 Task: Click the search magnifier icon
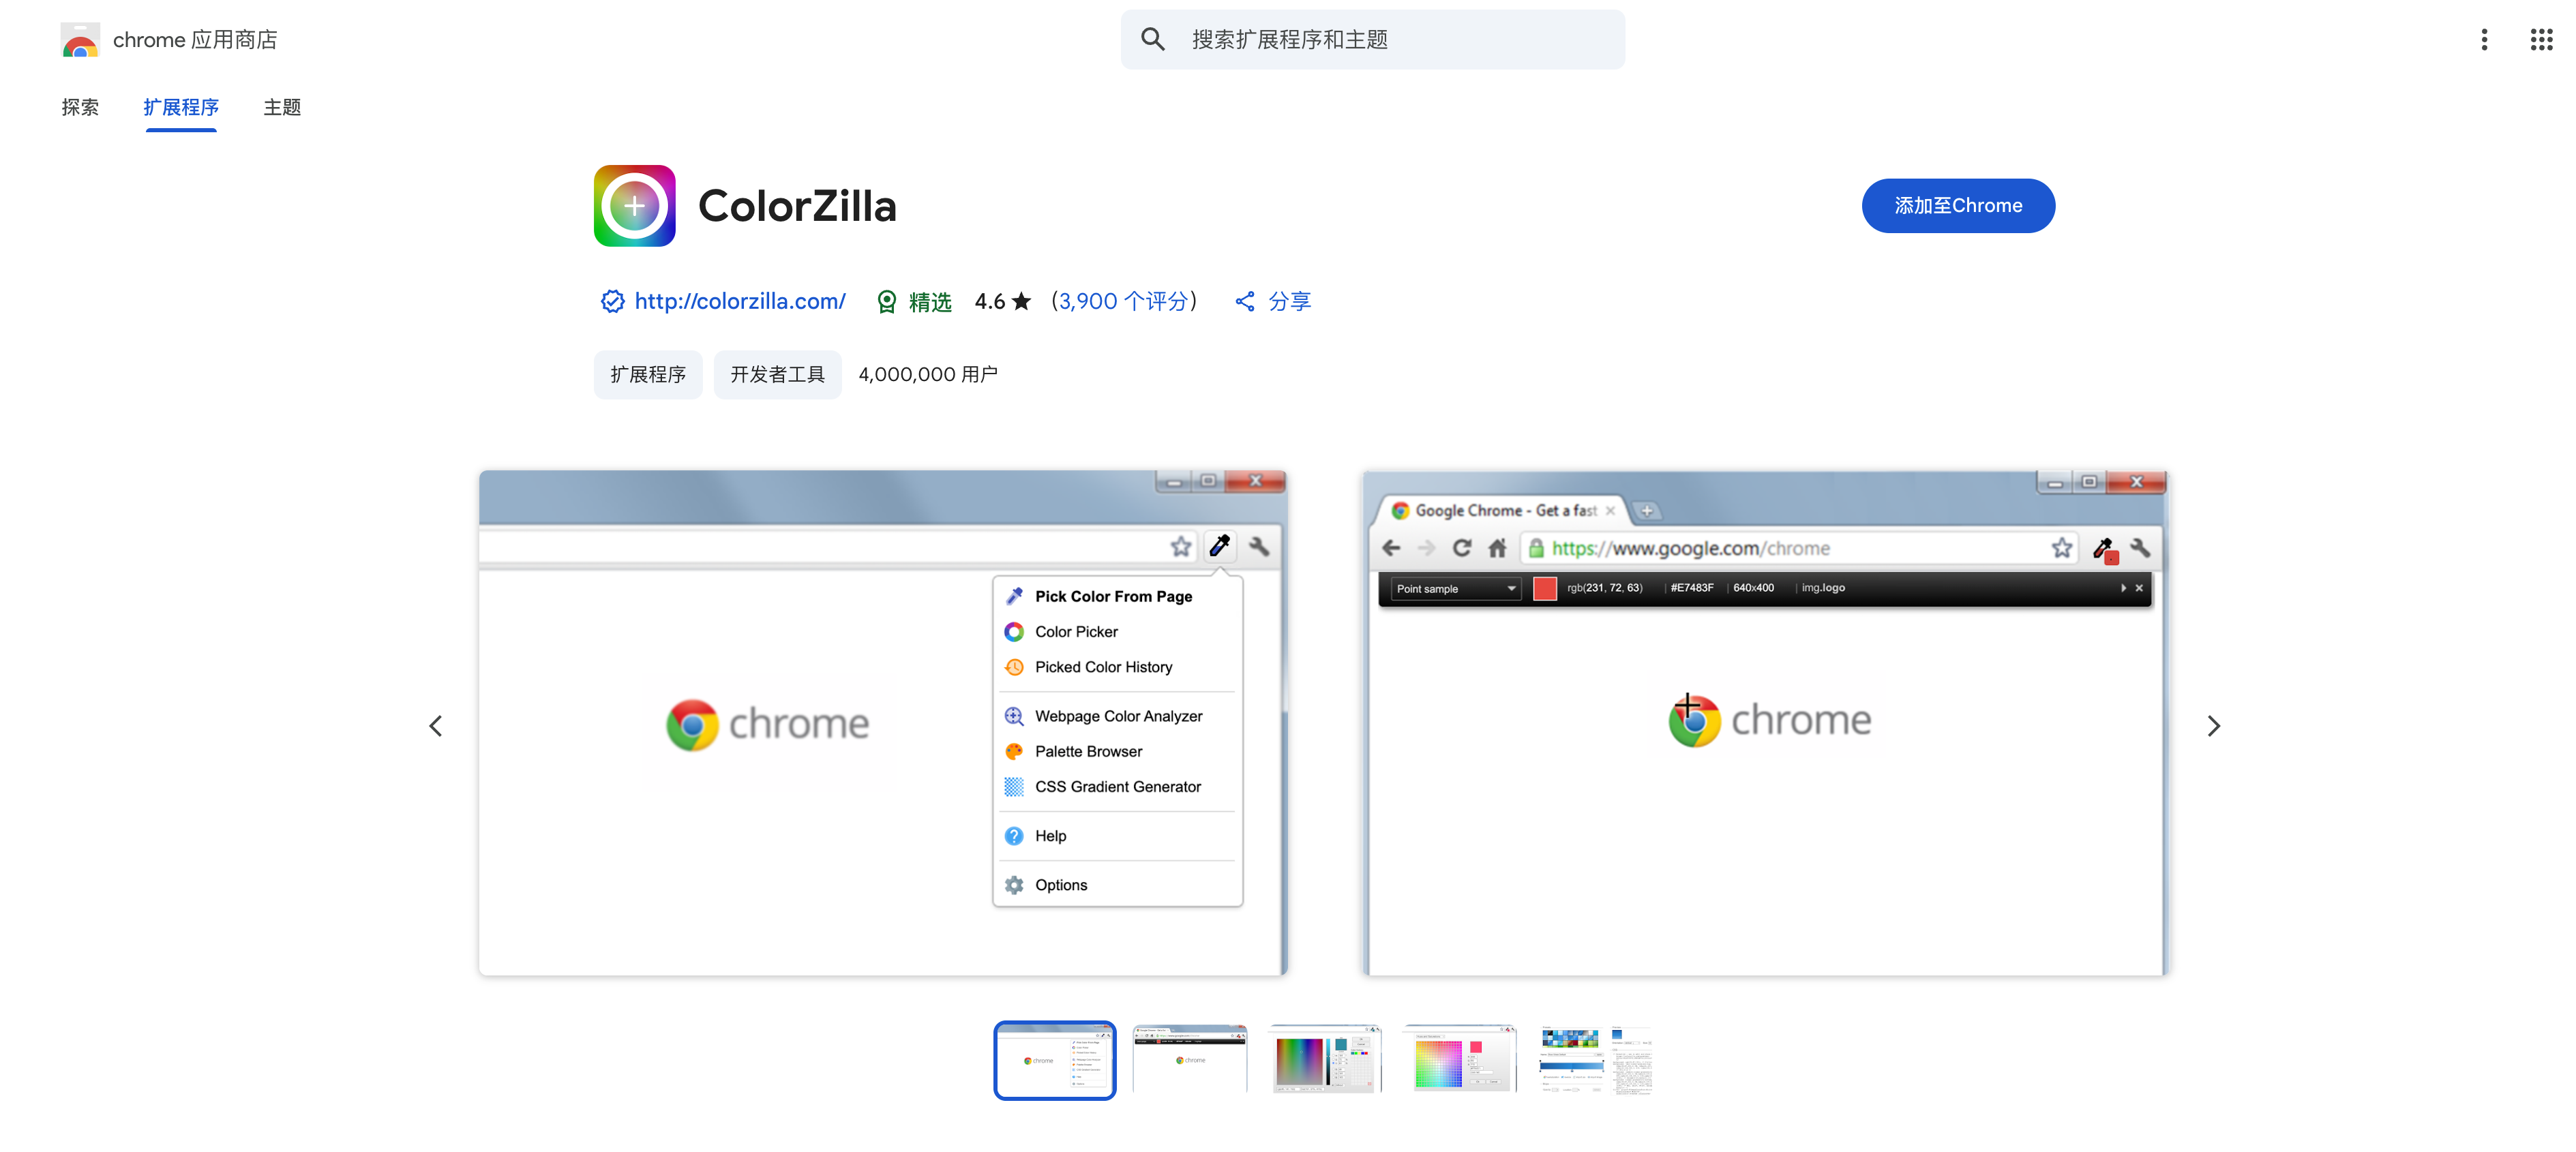[x=1153, y=40]
